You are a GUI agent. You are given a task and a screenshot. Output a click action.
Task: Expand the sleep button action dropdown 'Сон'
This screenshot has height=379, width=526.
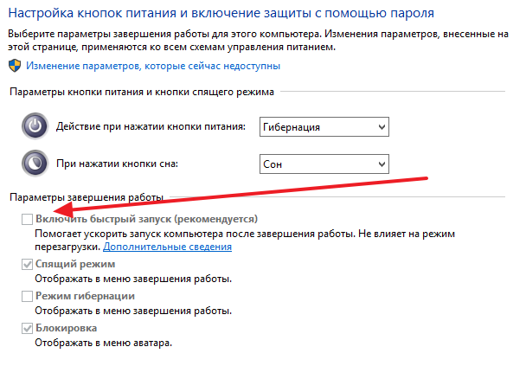coord(324,164)
